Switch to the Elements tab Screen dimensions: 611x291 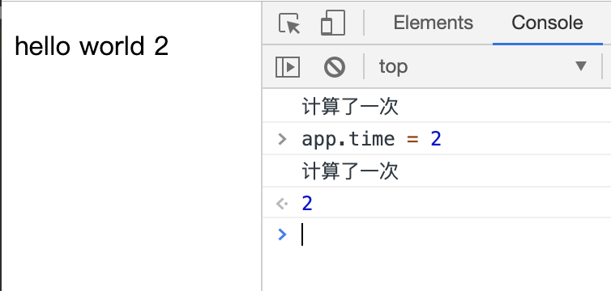pyautogui.click(x=433, y=23)
